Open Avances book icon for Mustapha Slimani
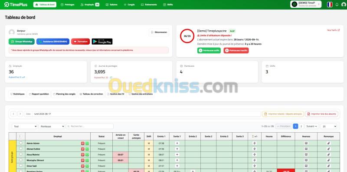The height and width of the screenshot is (172, 347). click(x=306, y=160)
